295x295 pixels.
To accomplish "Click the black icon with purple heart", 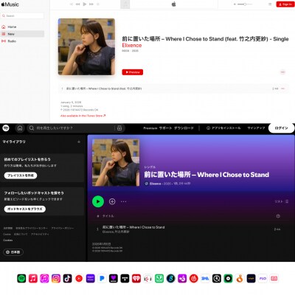I will 114,279.
